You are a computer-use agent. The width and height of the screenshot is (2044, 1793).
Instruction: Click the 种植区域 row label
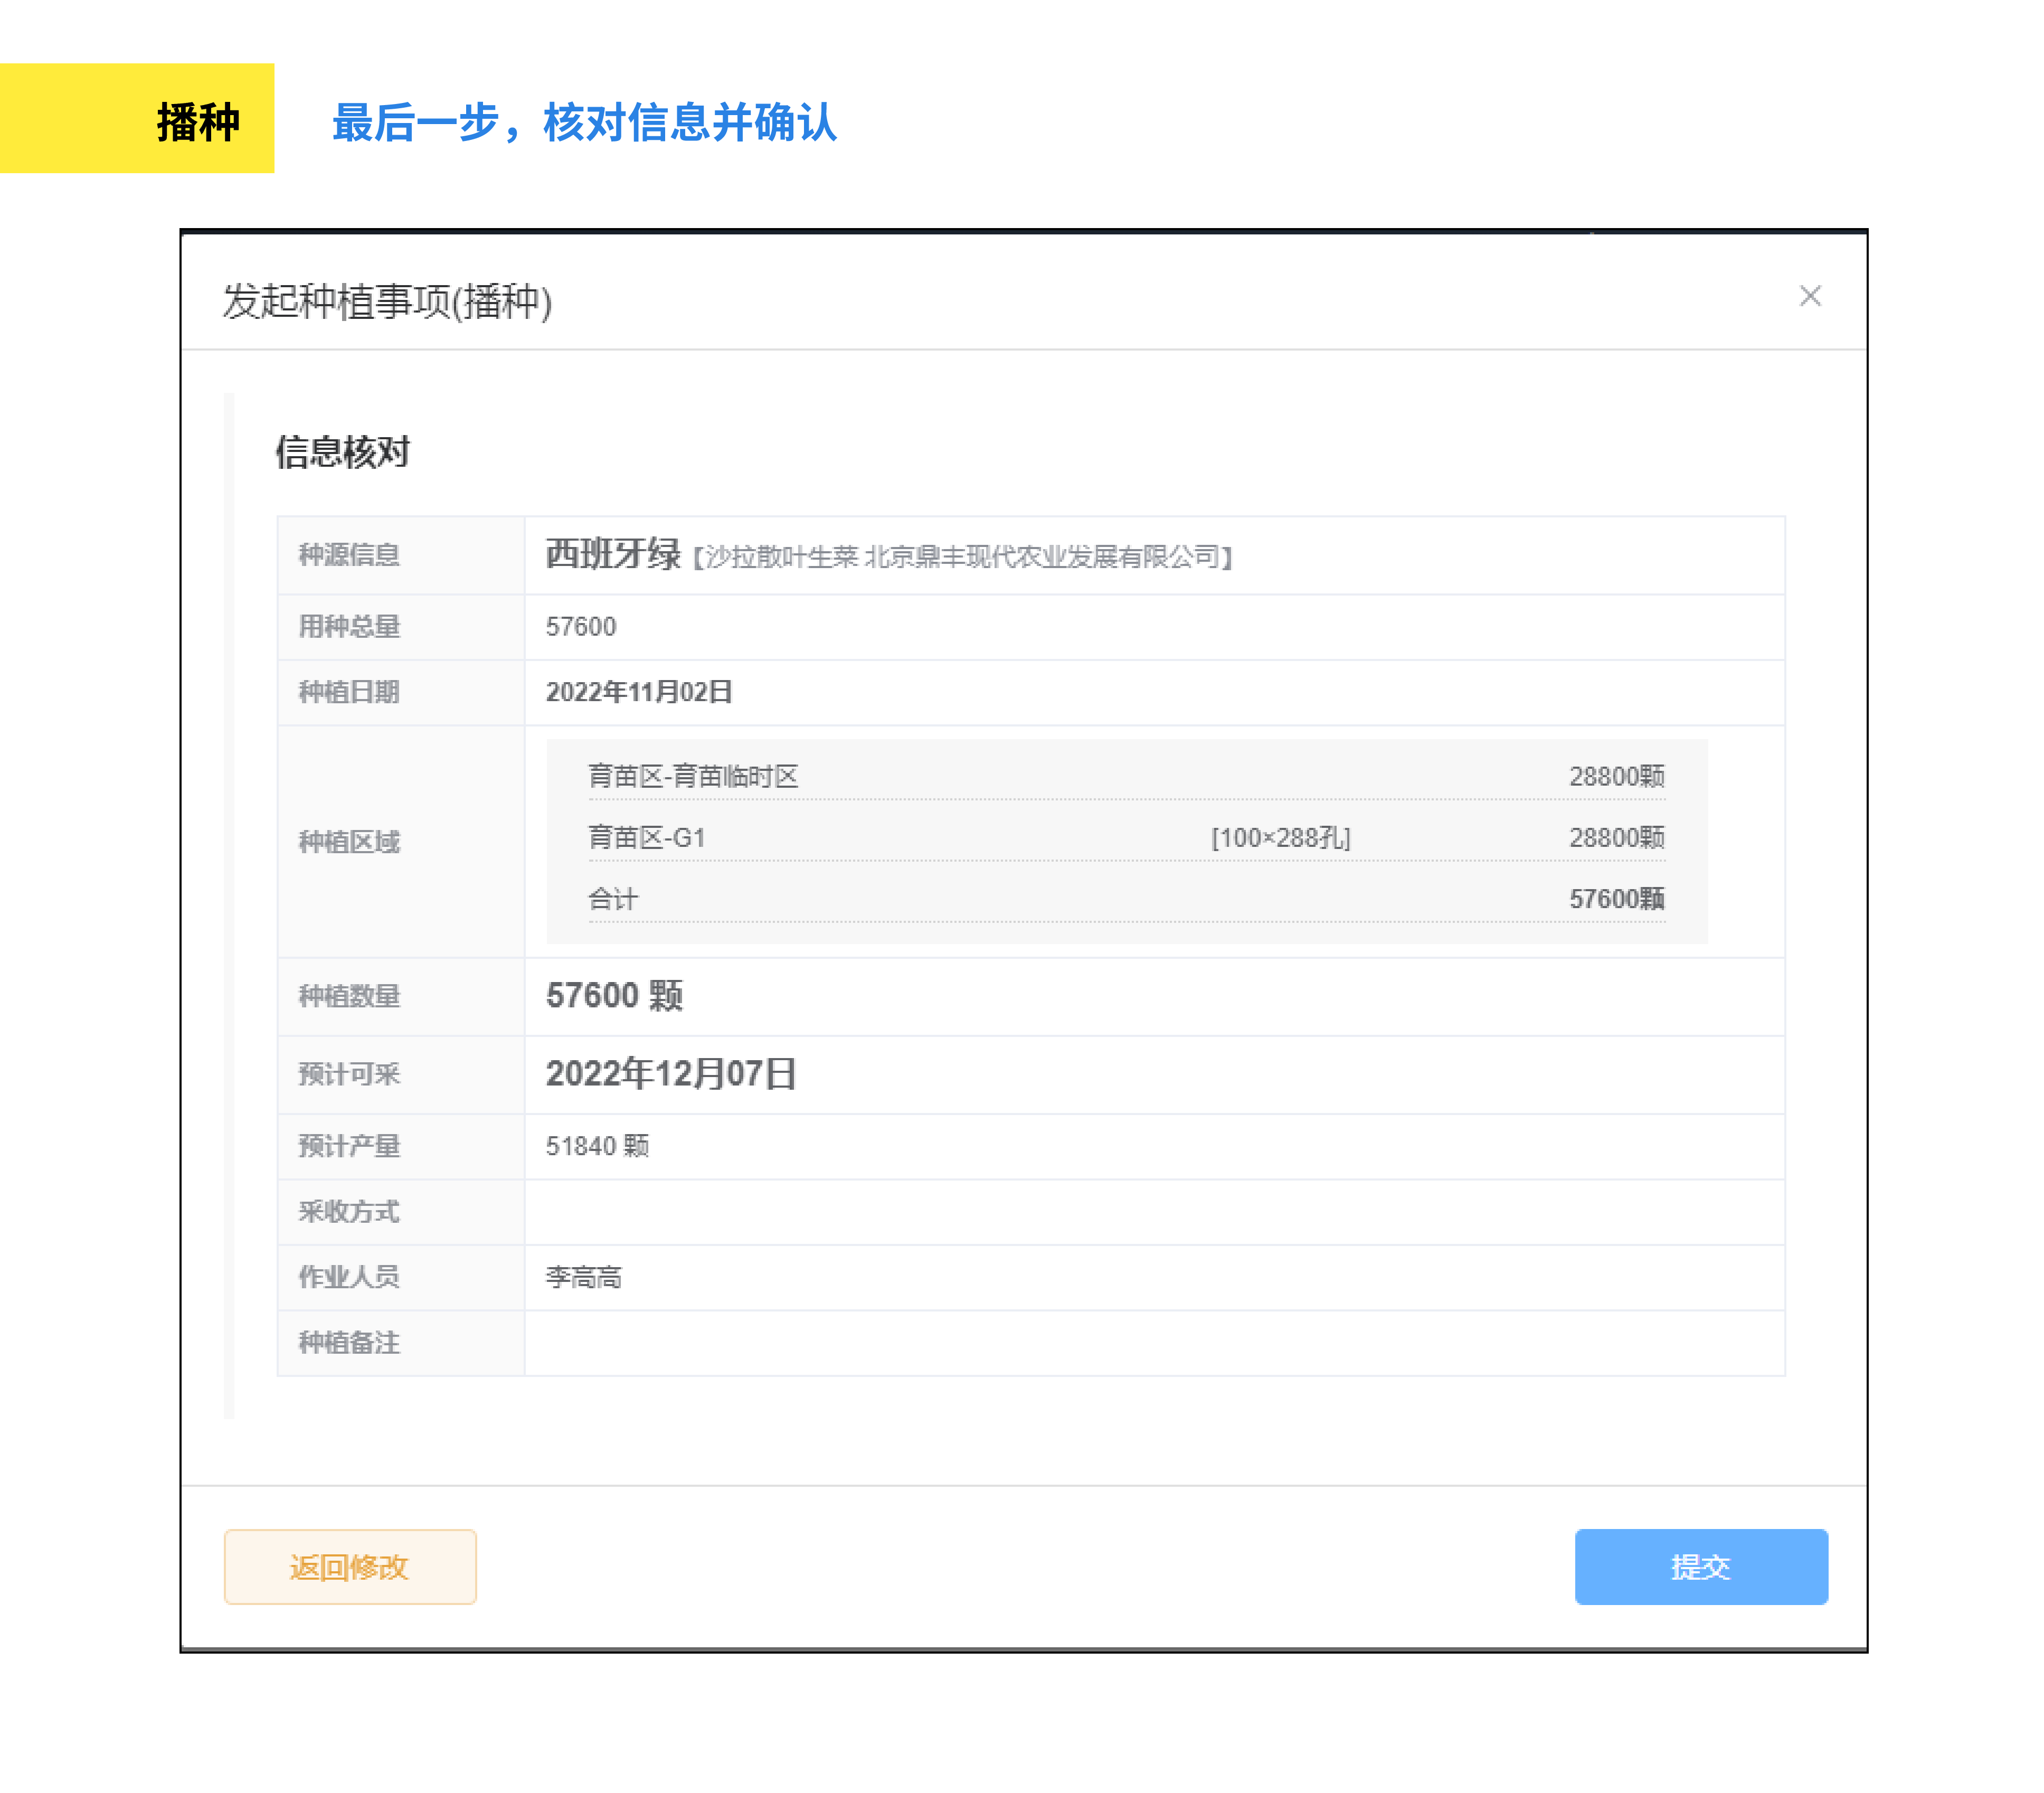point(349,842)
